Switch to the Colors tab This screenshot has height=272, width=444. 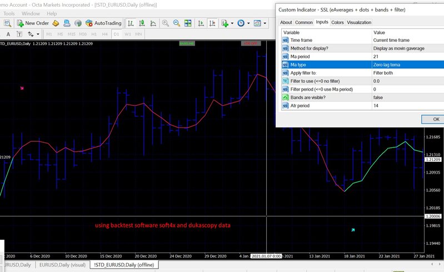point(337,22)
